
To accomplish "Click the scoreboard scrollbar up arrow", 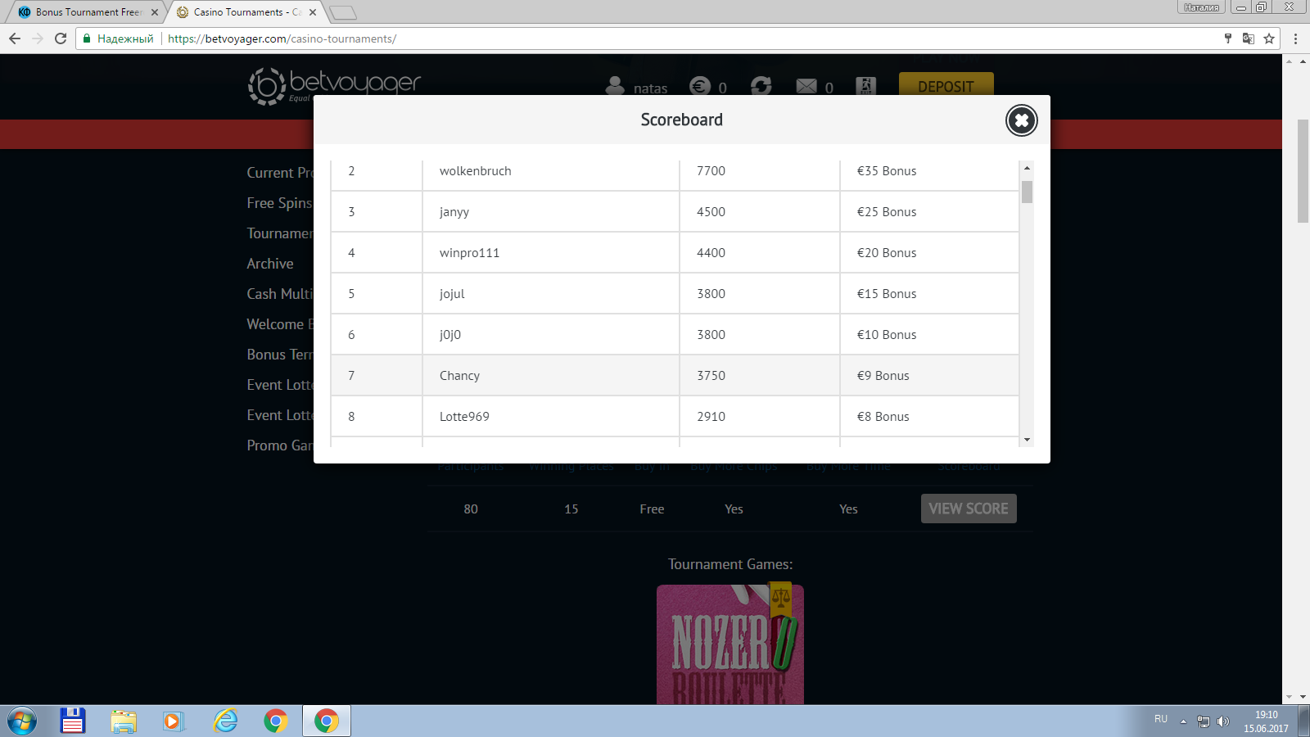I will 1027,168.
